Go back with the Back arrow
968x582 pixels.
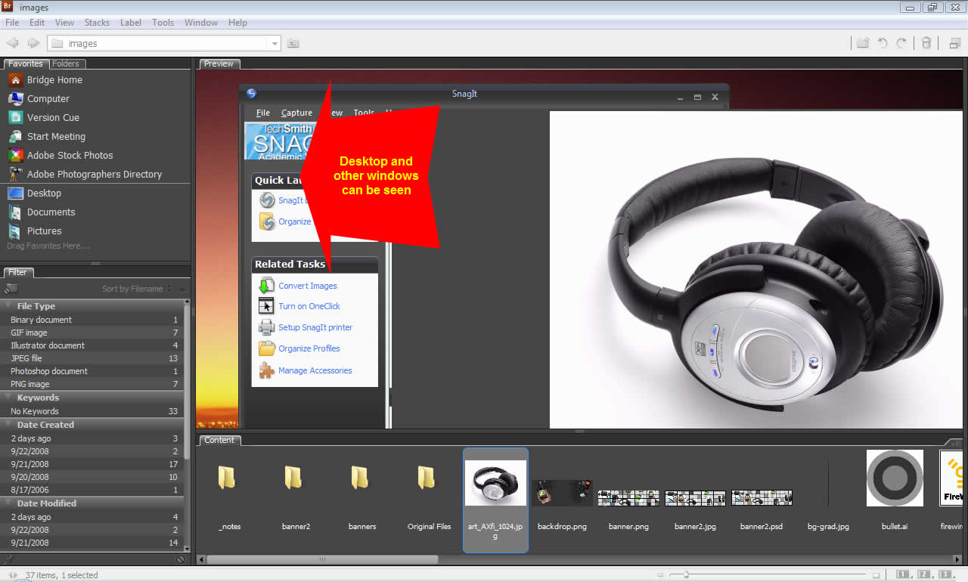point(12,43)
